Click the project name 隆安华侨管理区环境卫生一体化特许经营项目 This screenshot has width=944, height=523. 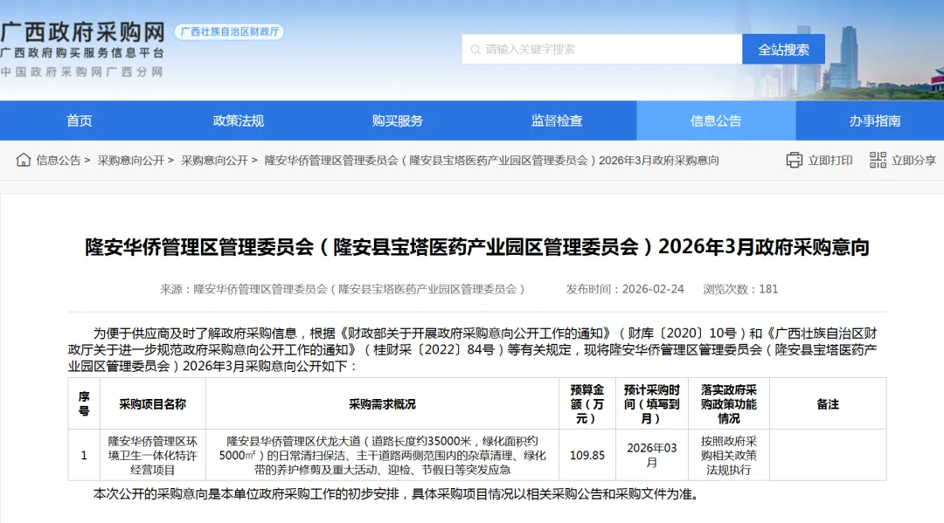point(152,455)
